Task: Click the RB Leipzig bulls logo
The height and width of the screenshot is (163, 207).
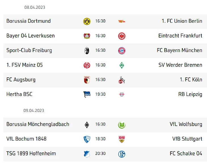Action: [122, 95]
